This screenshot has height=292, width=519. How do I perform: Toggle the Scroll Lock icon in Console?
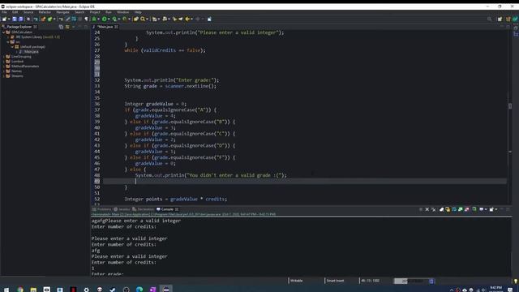pos(448,209)
